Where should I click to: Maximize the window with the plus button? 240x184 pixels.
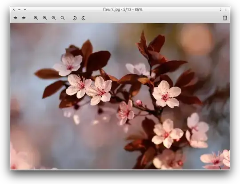(25, 9)
